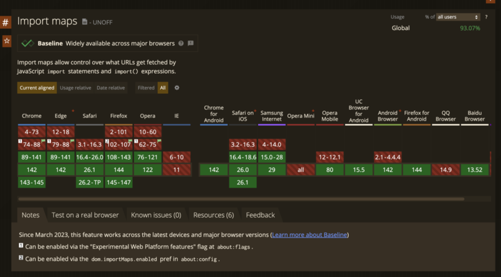Image resolution: width=501 pixels, height=277 pixels.
Task: Select Firefox 2-101 cell
Action: 118,132
